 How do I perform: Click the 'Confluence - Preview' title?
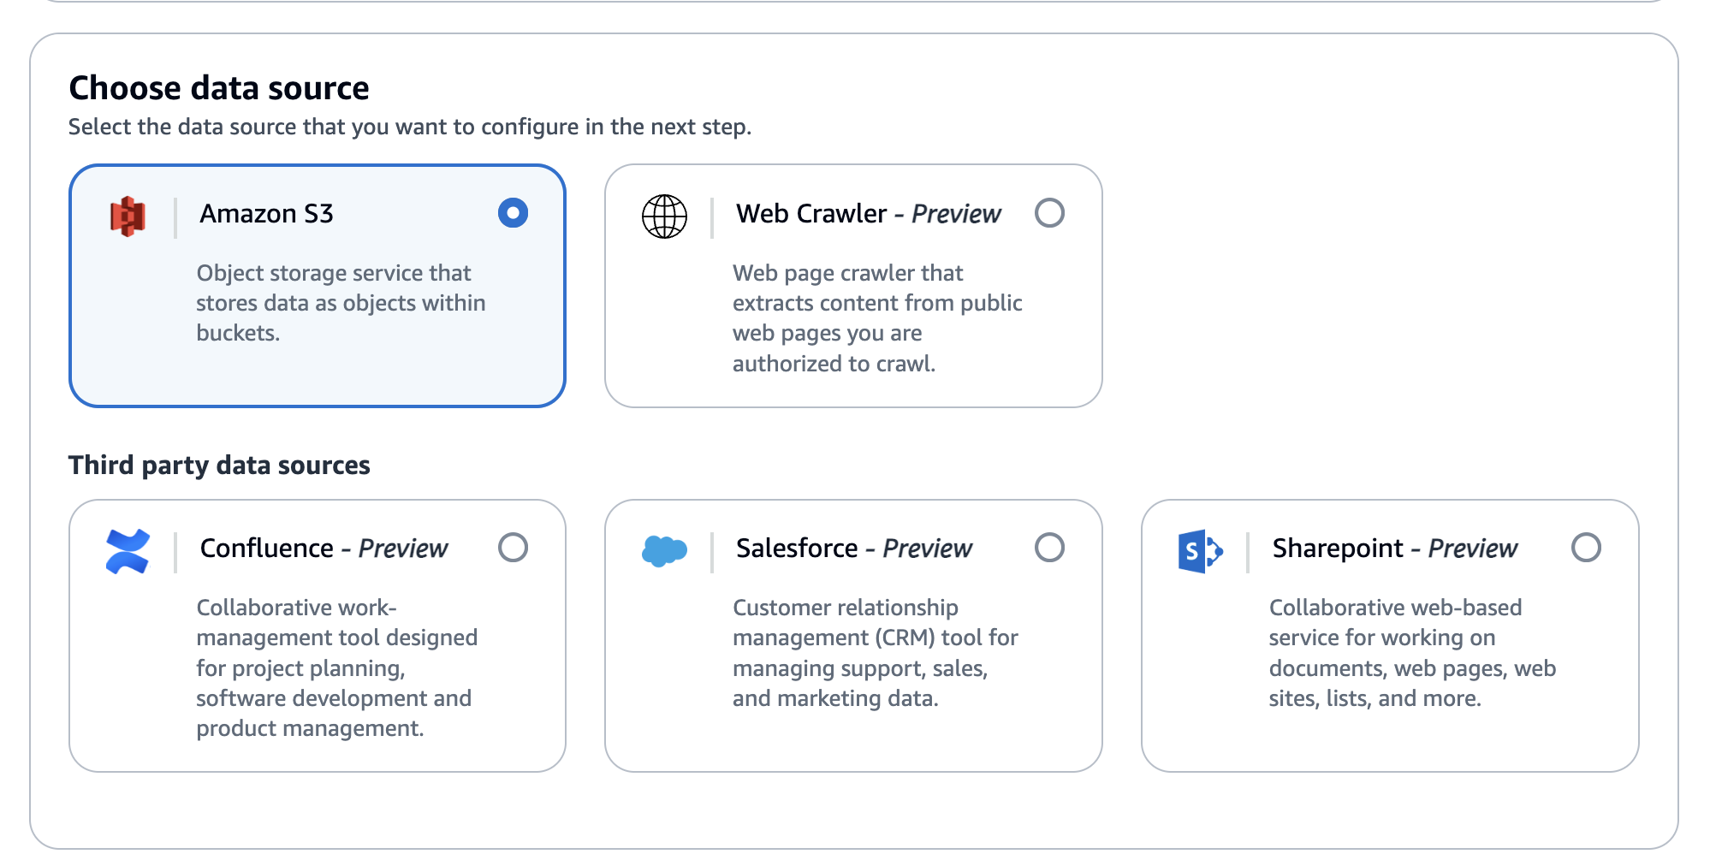pos(324,548)
